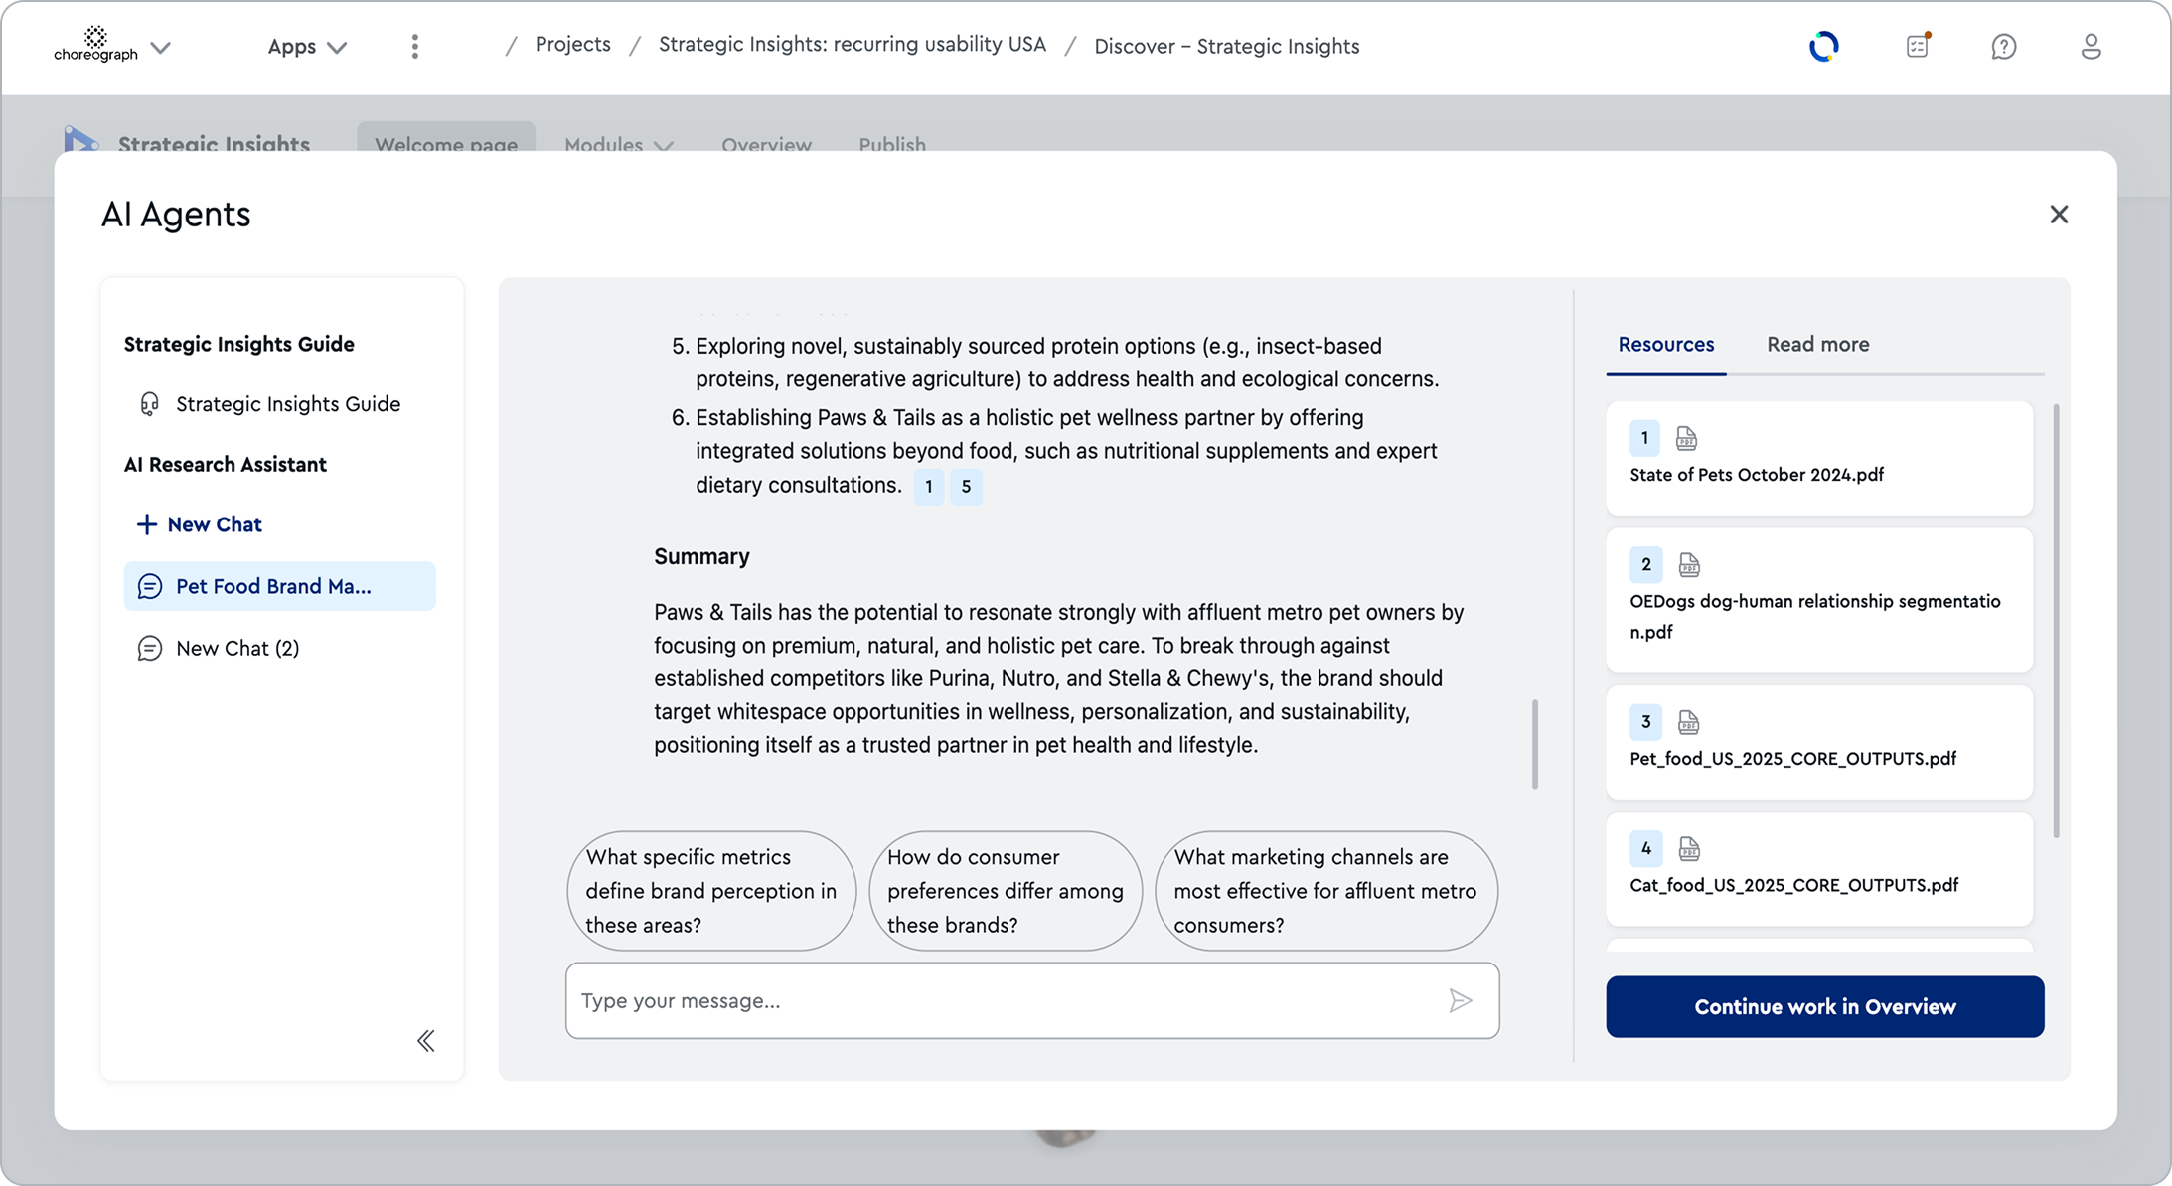Go to Projects breadcrumb

pyautogui.click(x=572, y=45)
